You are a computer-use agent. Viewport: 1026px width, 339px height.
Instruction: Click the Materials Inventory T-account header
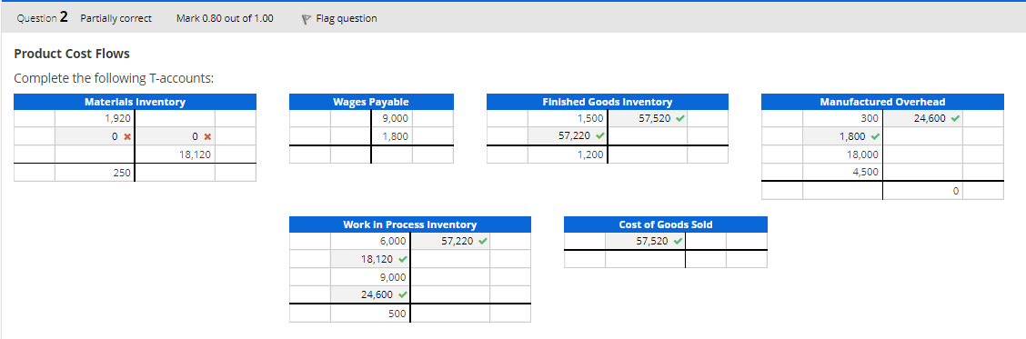pos(135,102)
